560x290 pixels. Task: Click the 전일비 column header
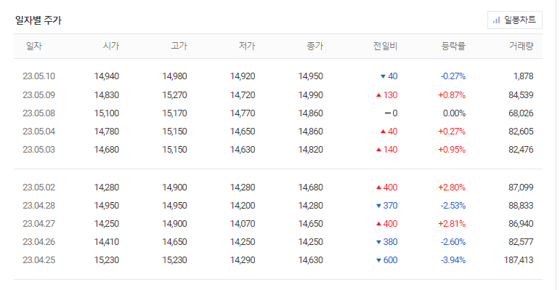(386, 46)
